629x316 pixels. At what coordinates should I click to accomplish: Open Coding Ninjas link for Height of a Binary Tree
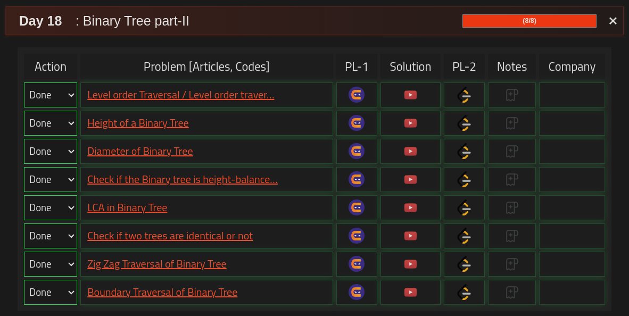356,123
